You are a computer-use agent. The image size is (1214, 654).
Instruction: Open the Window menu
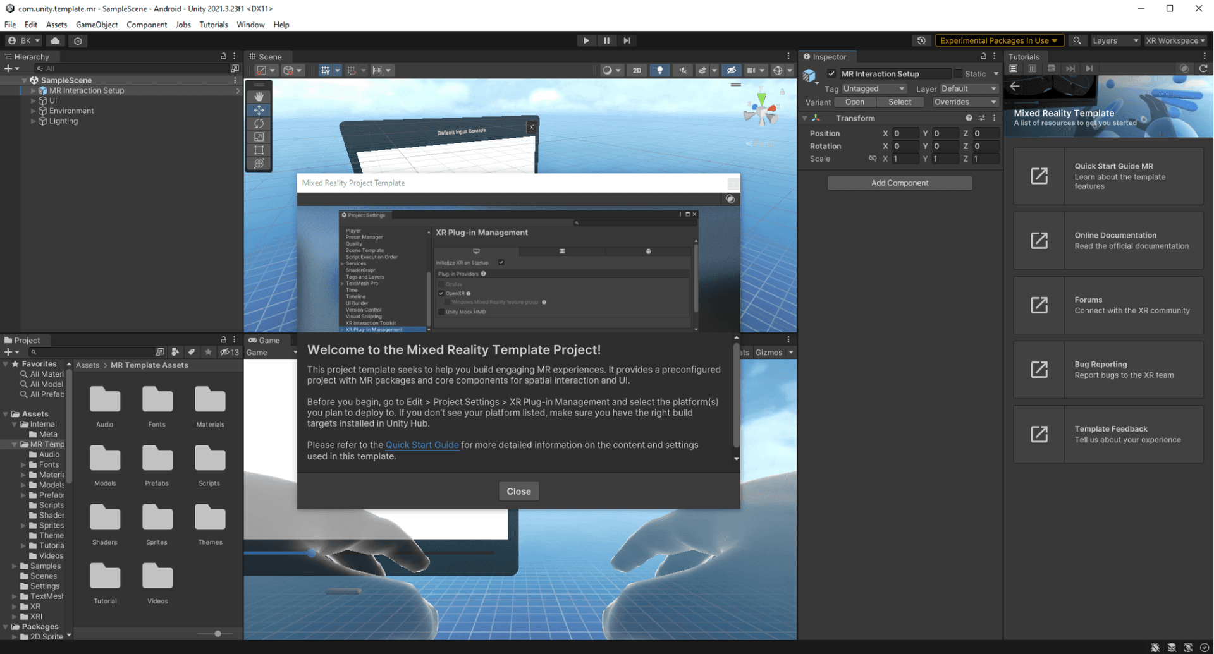[250, 24]
